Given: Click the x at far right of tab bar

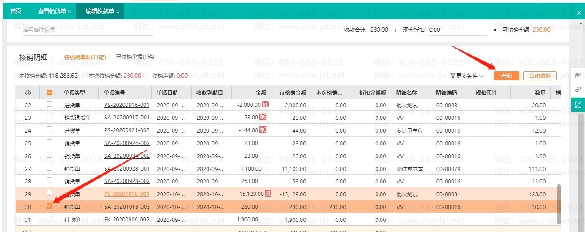Looking at the screenshot, I should tap(579, 13).
